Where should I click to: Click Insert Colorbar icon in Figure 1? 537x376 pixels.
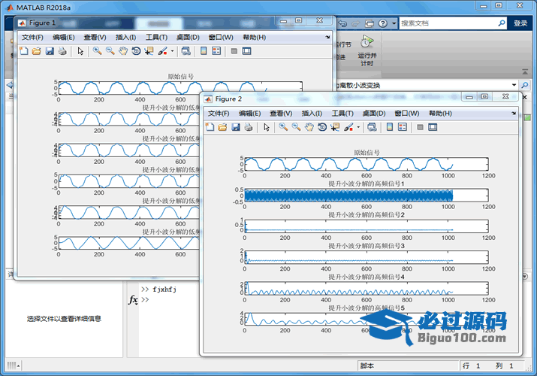click(204, 51)
